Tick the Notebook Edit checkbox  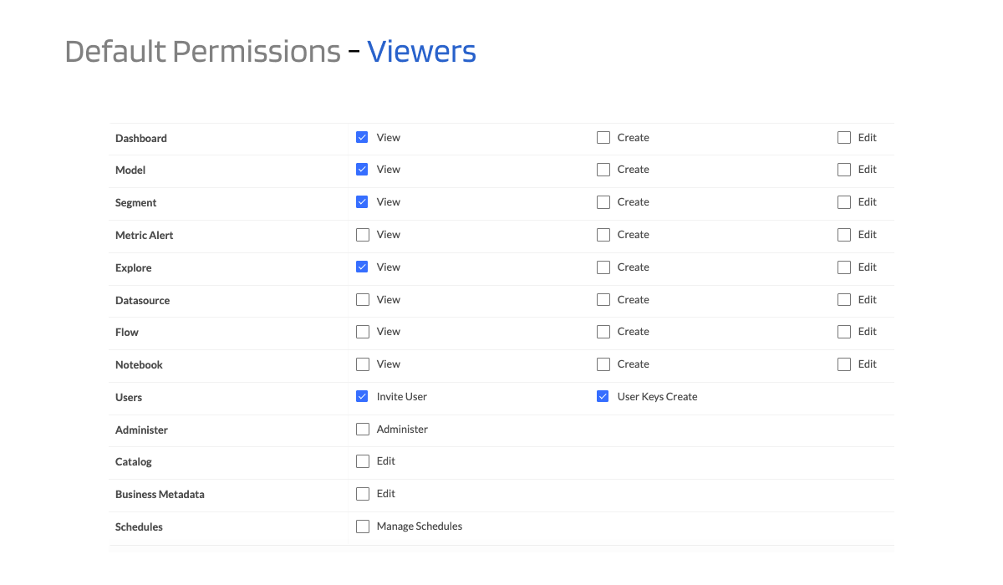(843, 364)
